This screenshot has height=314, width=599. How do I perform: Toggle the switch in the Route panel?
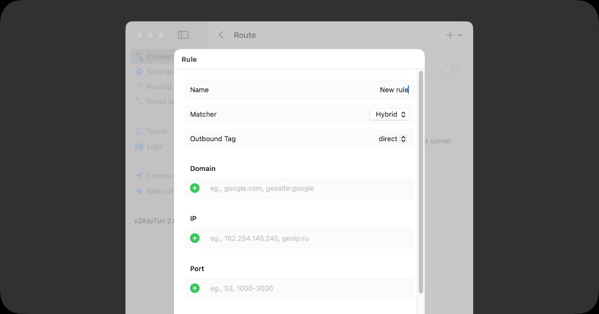[x=450, y=70]
